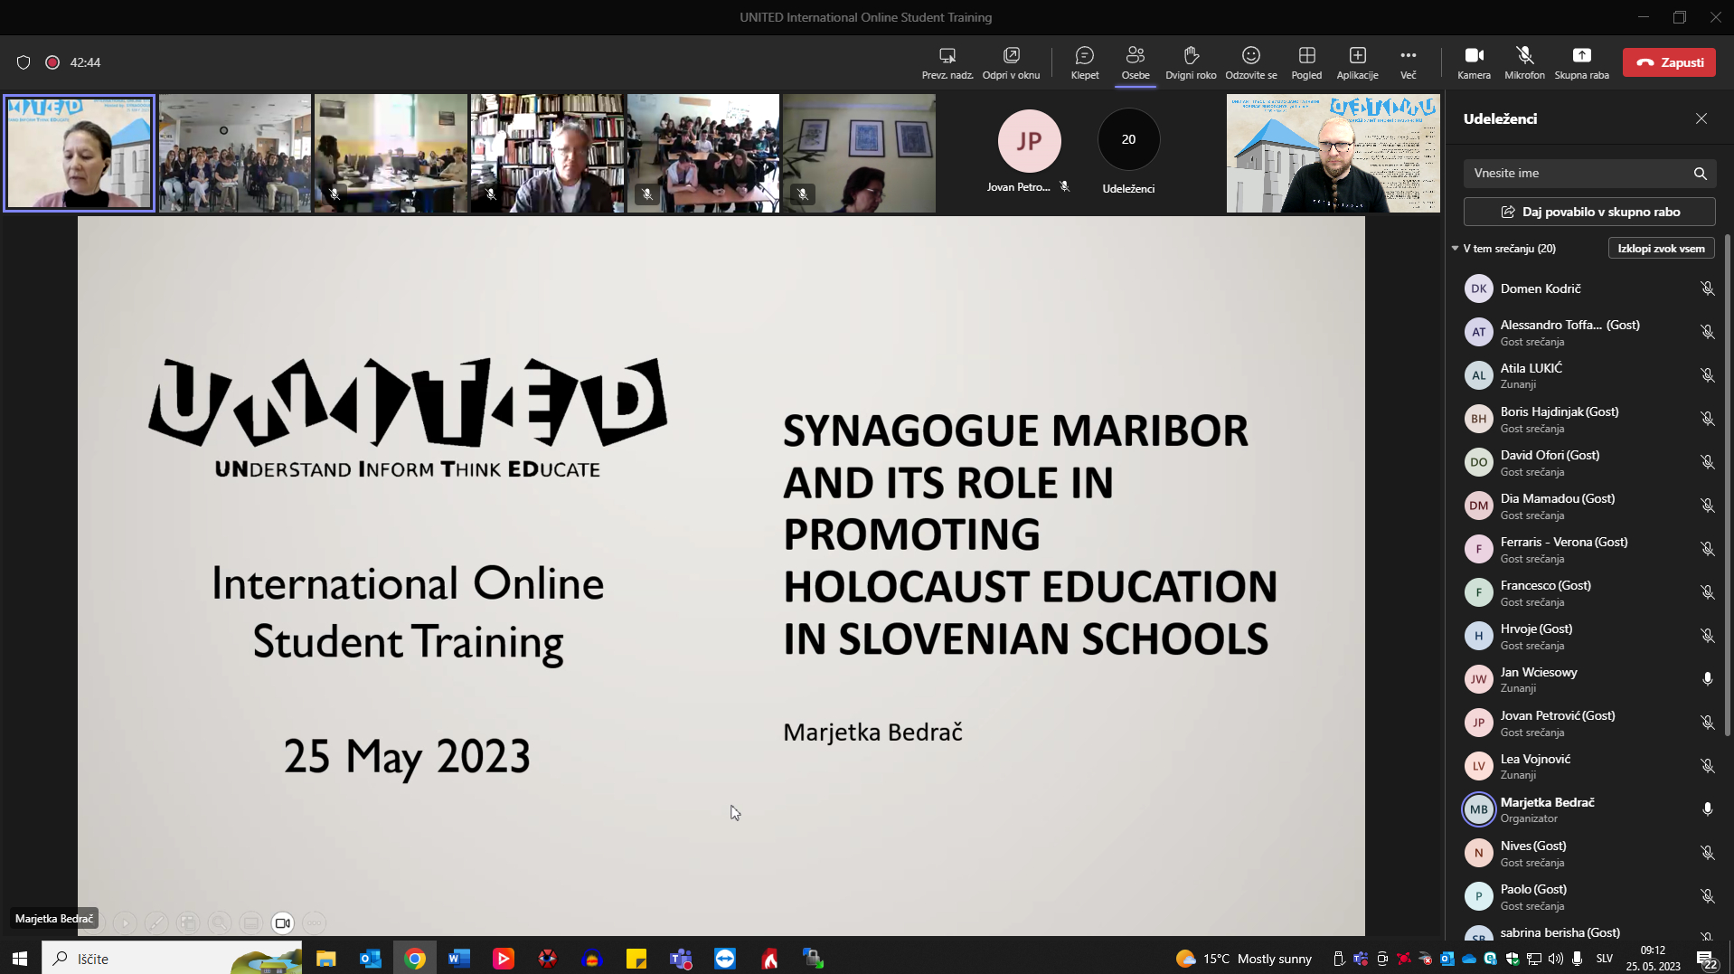Screen dimensions: 1734x974
Task: Toggle David Ofori's microphone icon
Action: [x=1707, y=462]
